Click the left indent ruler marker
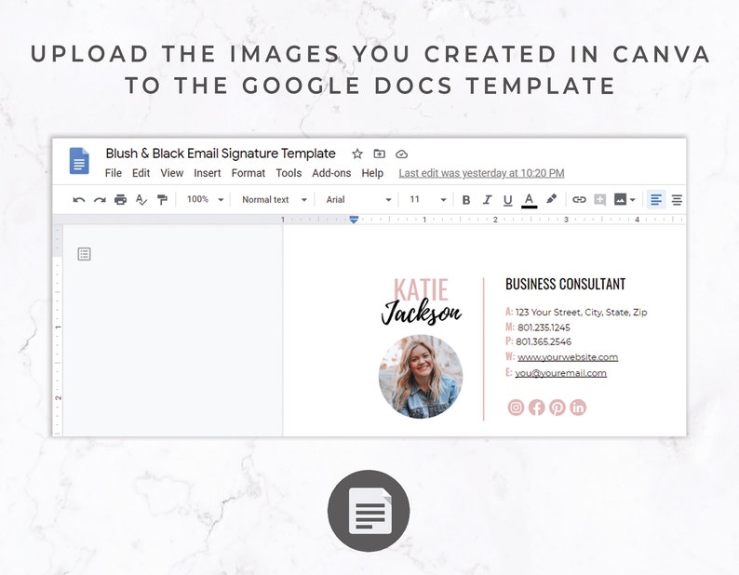This screenshot has width=739, height=575. [x=354, y=220]
